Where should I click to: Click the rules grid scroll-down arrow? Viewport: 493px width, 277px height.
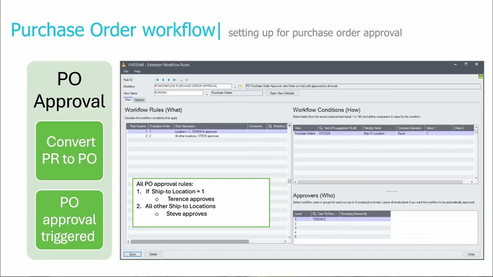[x=290, y=237]
